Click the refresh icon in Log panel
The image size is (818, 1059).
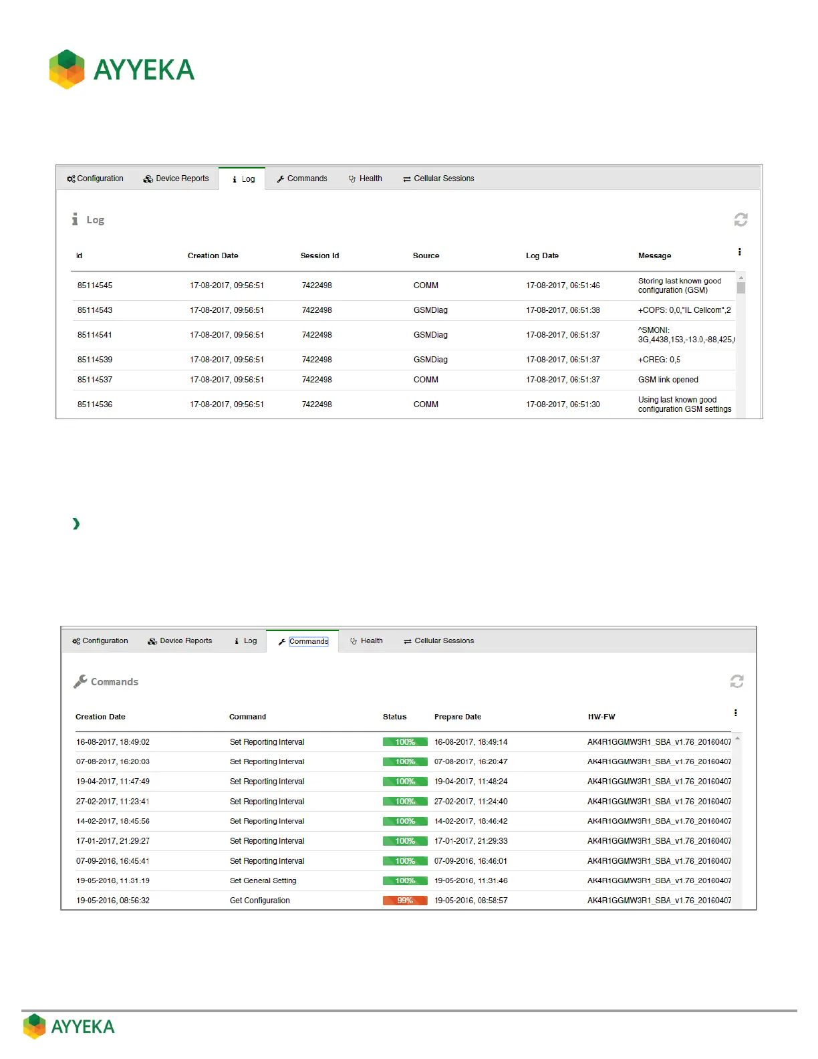click(x=740, y=220)
